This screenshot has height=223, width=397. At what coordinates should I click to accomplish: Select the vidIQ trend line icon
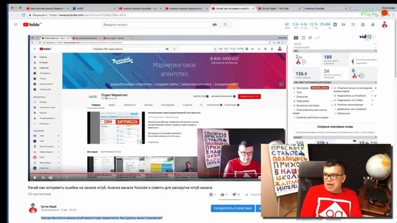317,38
